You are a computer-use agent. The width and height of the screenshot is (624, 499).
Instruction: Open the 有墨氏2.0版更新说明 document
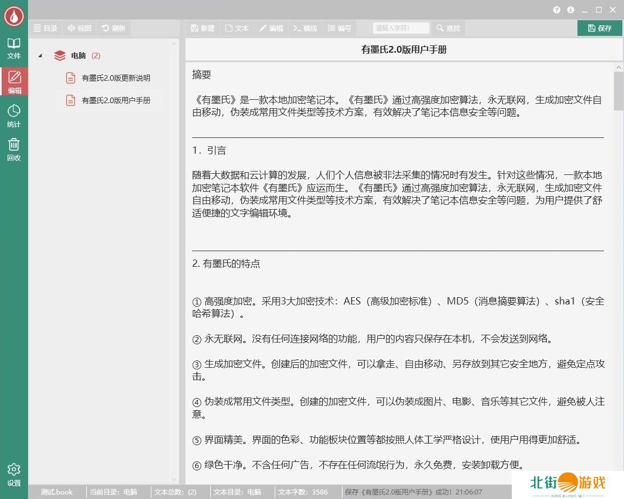(115, 78)
